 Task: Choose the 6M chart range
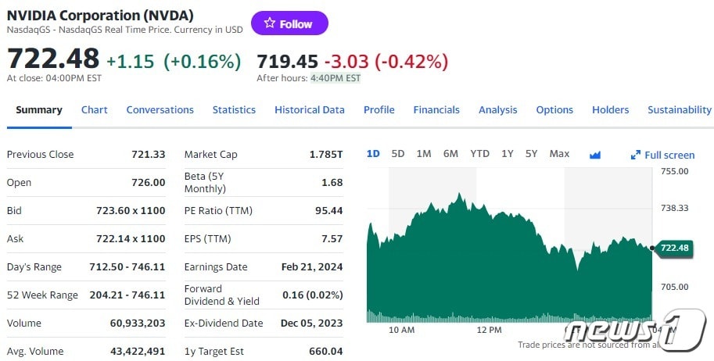pyautogui.click(x=450, y=154)
